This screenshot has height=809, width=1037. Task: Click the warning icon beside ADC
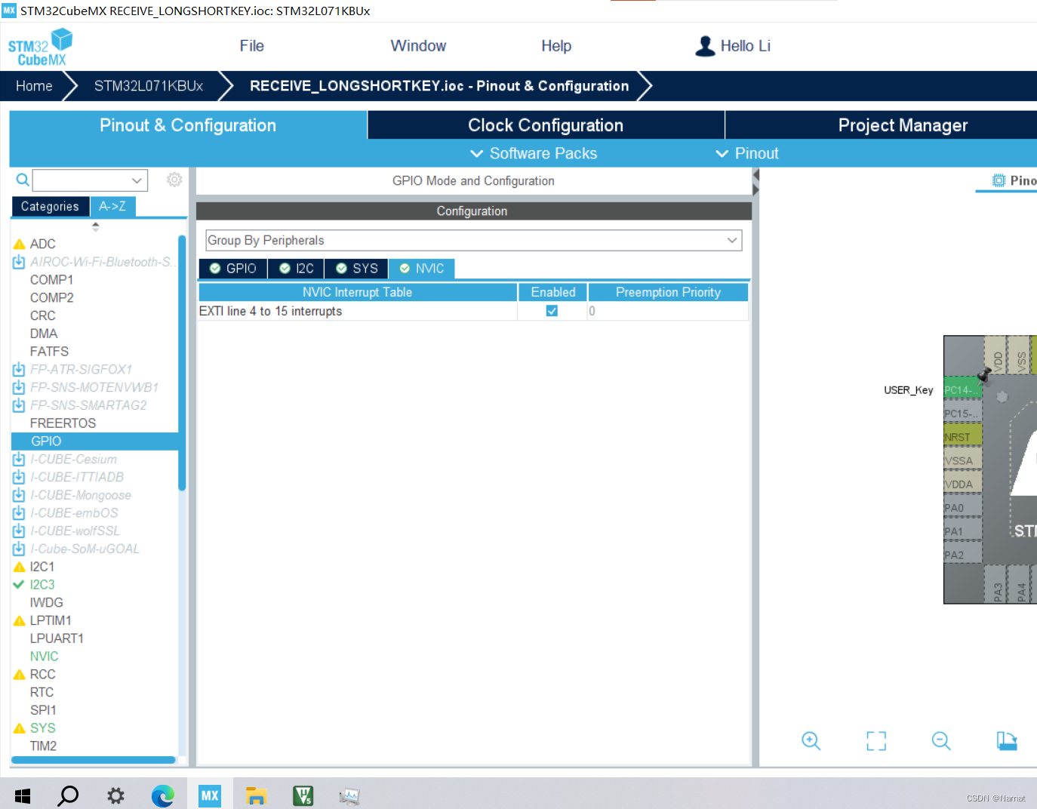pyautogui.click(x=20, y=245)
